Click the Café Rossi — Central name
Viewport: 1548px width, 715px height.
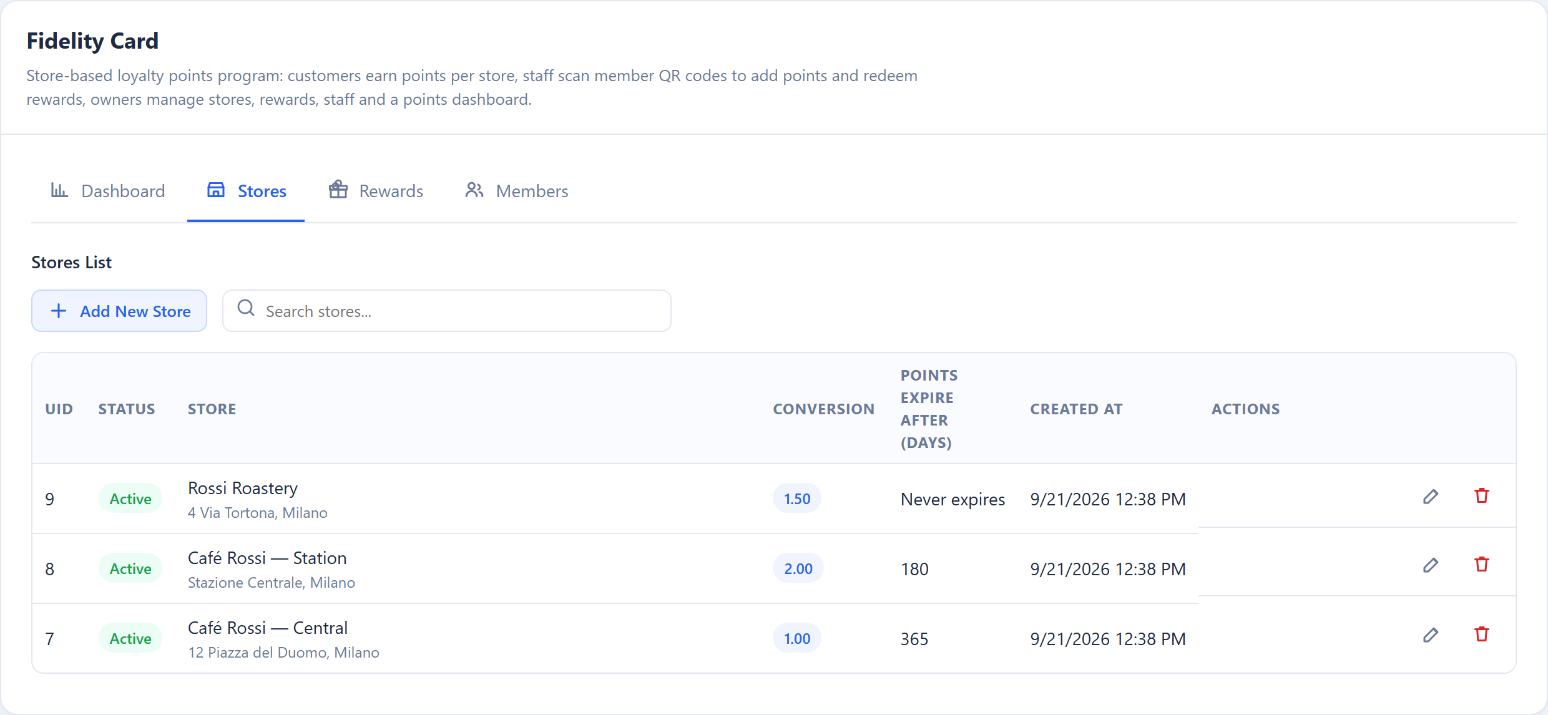pos(268,628)
